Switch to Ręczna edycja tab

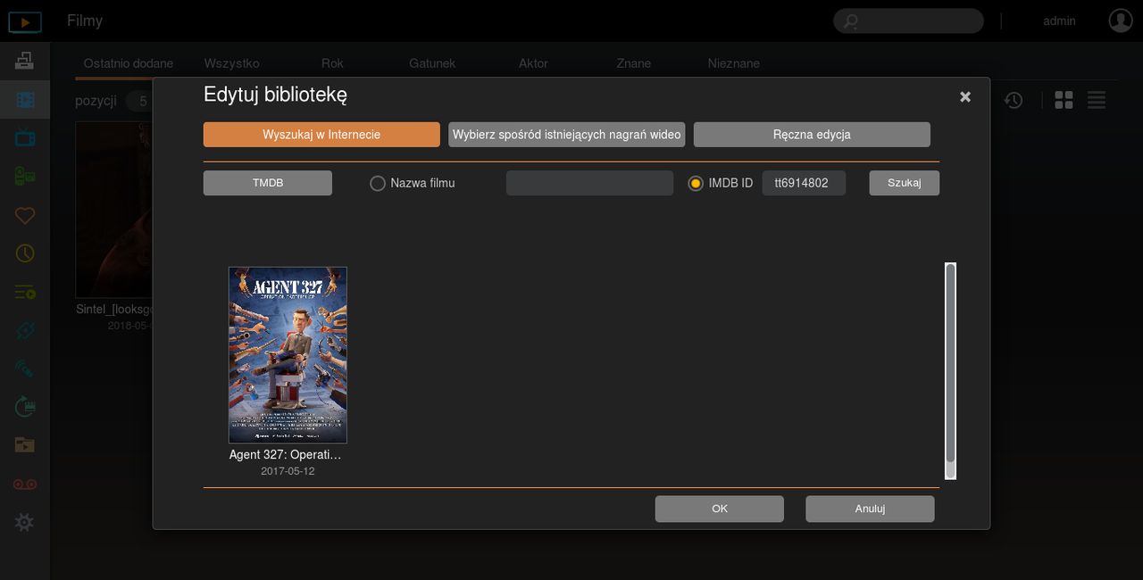[812, 135]
